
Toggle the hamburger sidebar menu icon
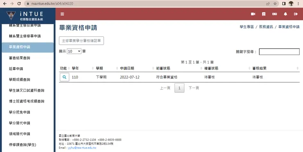62,14
